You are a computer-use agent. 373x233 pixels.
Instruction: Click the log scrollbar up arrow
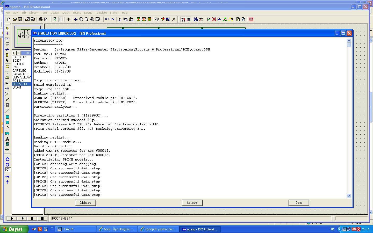349,40
